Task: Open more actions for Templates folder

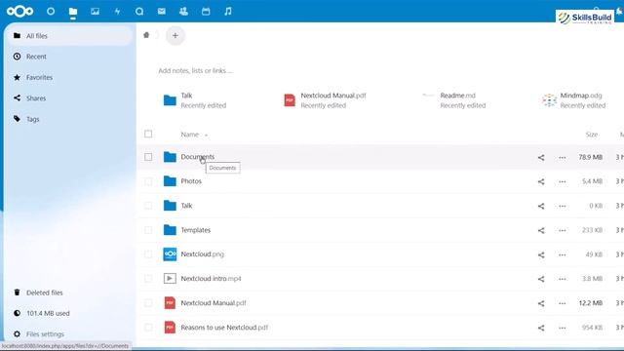Action: point(562,230)
